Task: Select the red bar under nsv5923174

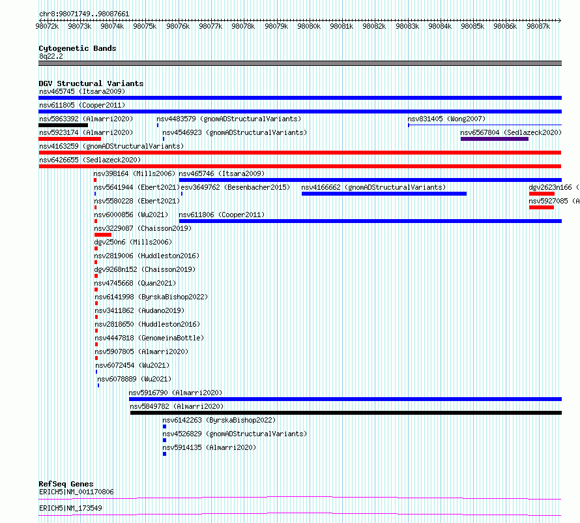Action: 70,139
